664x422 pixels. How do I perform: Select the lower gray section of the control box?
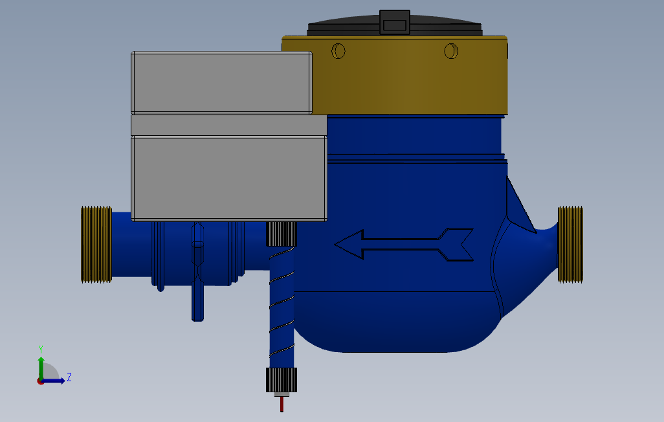228,179
